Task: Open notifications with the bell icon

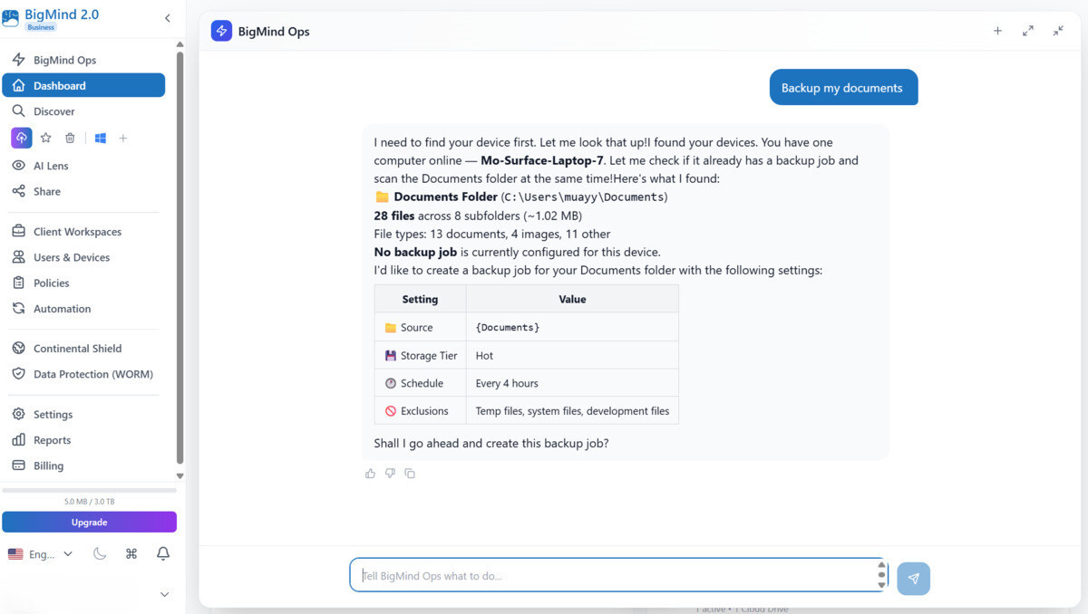Action: [163, 553]
